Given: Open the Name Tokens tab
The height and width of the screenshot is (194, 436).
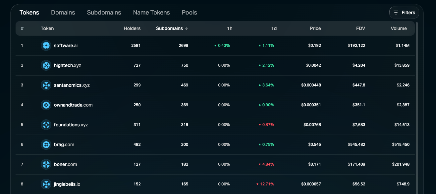Looking at the screenshot, I should (151, 13).
